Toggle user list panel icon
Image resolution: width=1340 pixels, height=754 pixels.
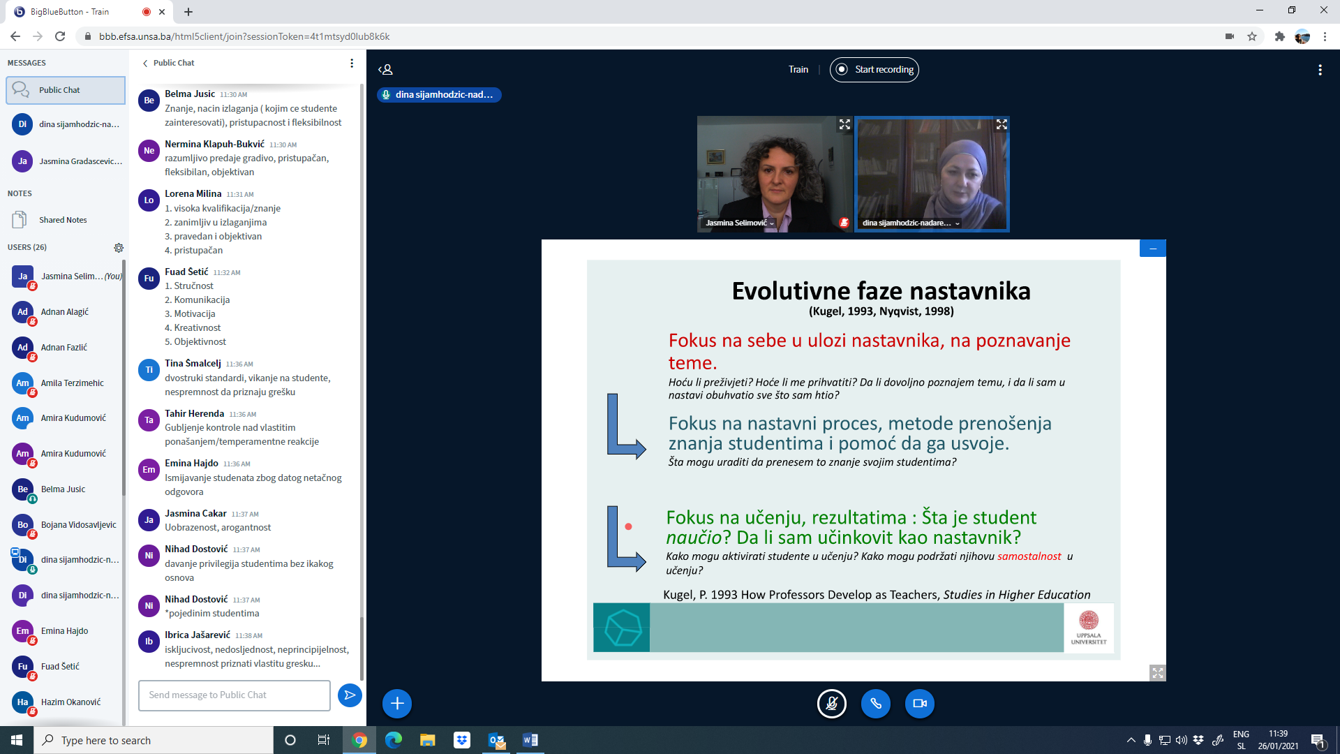click(x=386, y=70)
